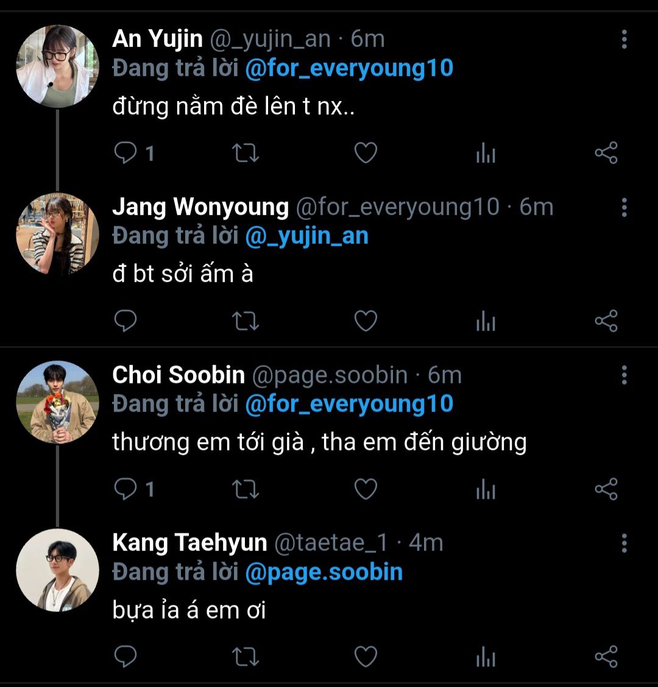658x687 pixels.
Task: Like Choi Soobin's tweet
Action: point(366,489)
